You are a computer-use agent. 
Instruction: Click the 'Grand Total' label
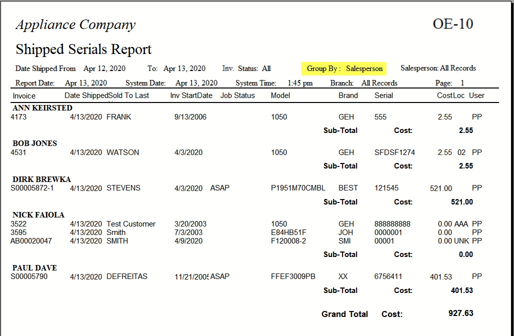[x=344, y=314]
